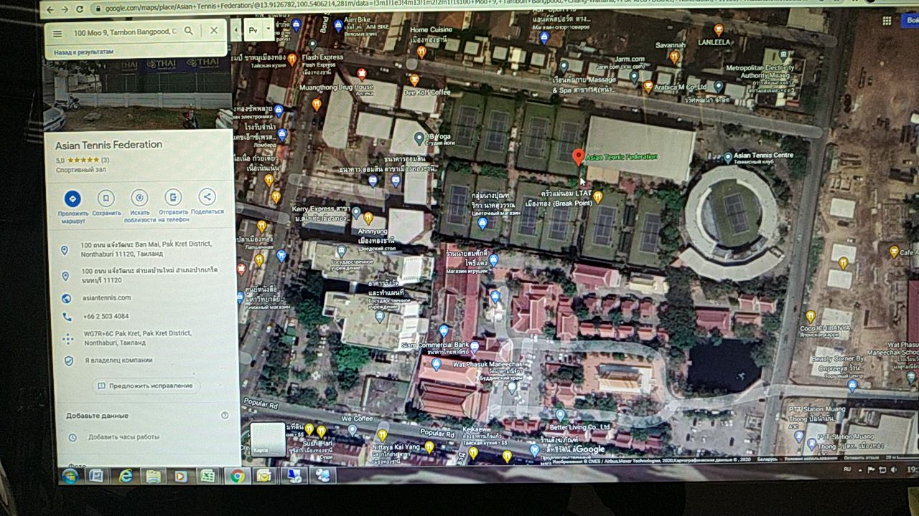The width and height of the screenshot is (919, 516).
Task: Select We Coffee marker
Action: tap(352, 430)
